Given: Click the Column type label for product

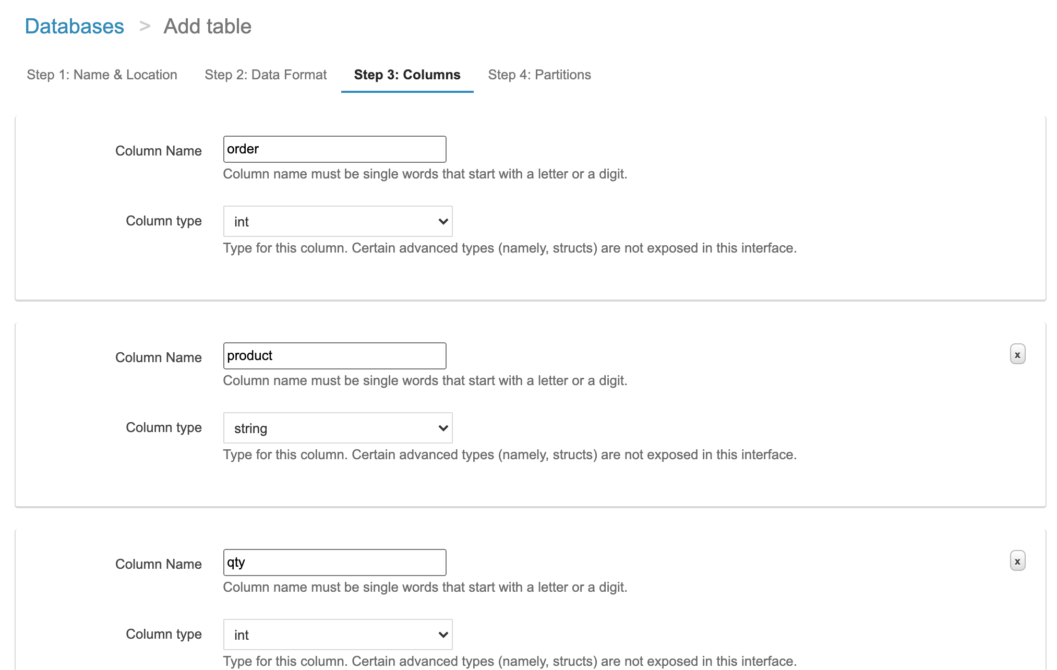Looking at the screenshot, I should (x=163, y=427).
